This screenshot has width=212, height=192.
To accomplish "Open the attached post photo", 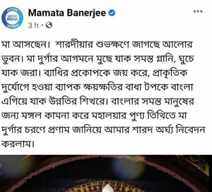I will [x=106, y=173].
